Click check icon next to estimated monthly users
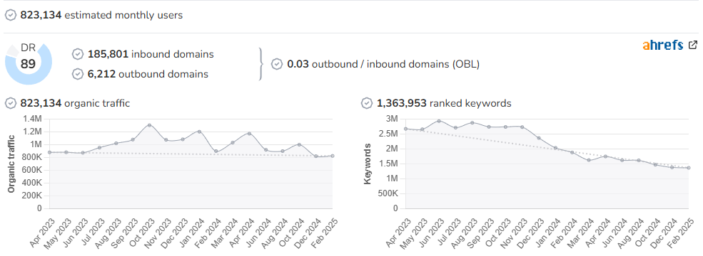Viewport: 703px width, 256px height. click(x=10, y=15)
